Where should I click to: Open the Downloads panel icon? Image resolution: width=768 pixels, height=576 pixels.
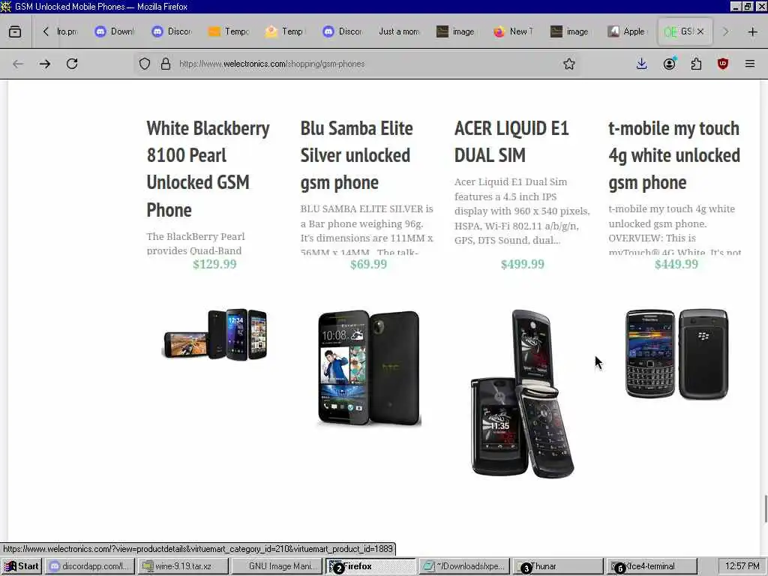coord(642,64)
